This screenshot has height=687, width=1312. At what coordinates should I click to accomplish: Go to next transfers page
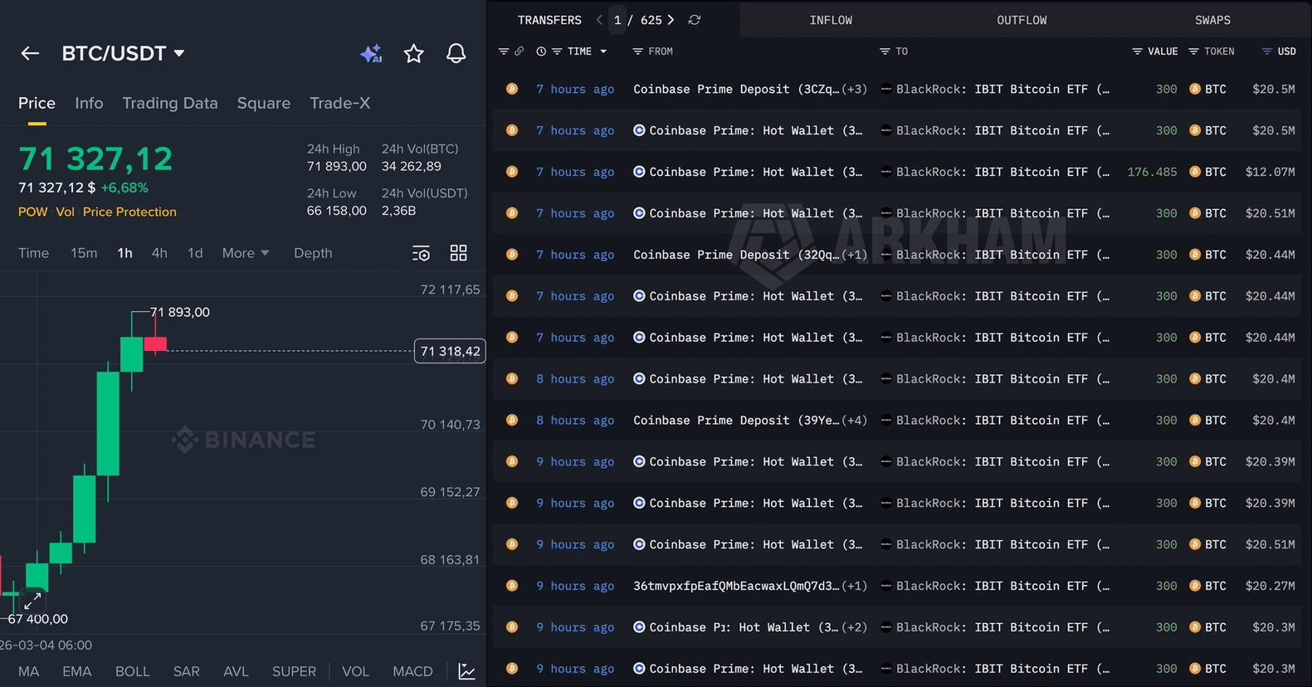[x=671, y=20]
